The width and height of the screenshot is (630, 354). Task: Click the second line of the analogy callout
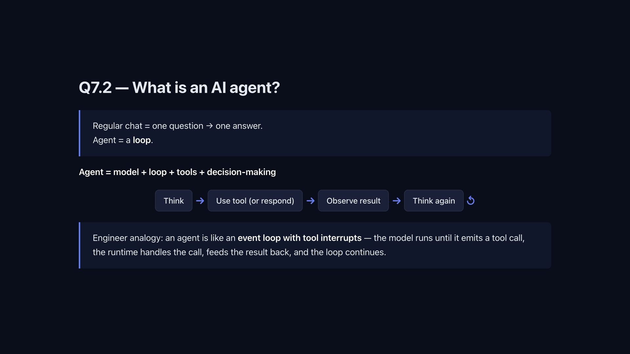point(239,252)
